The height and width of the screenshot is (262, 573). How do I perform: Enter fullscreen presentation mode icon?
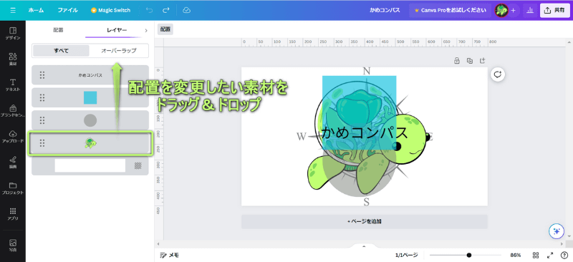coord(550,255)
